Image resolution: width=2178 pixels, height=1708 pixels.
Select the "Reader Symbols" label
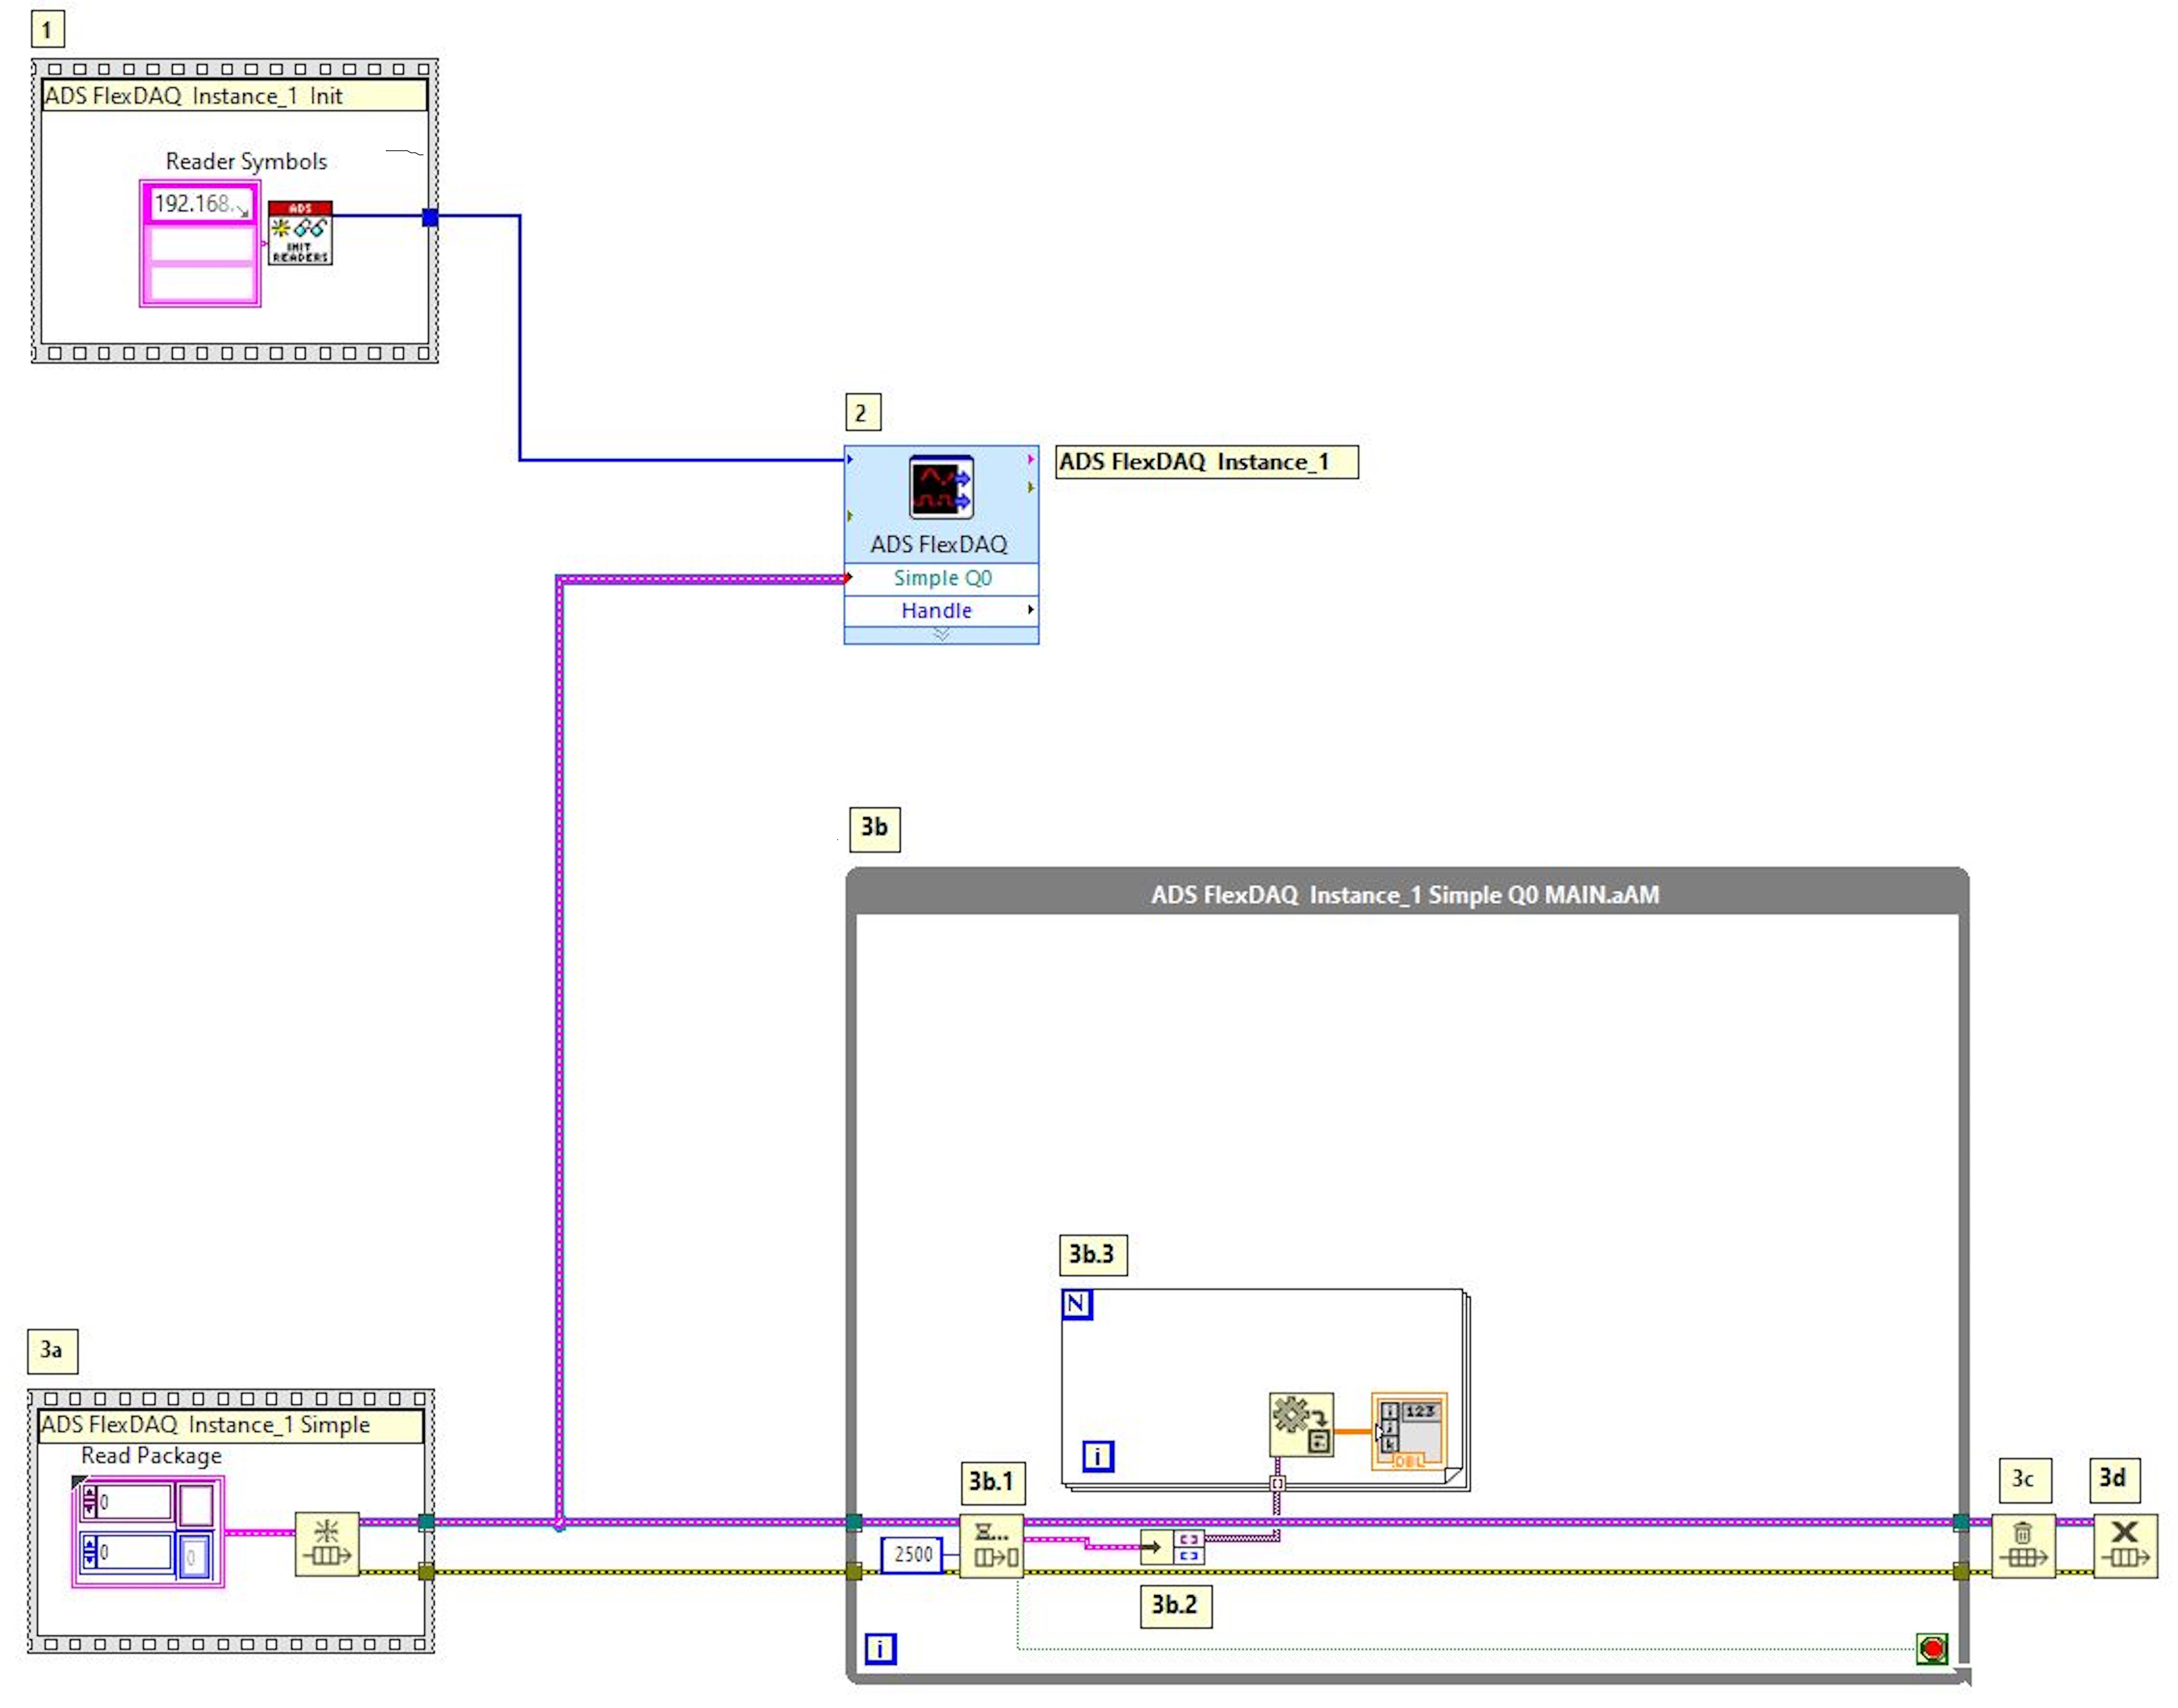[246, 161]
